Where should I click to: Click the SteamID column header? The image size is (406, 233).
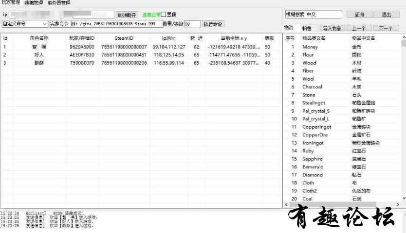tap(124, 38)
